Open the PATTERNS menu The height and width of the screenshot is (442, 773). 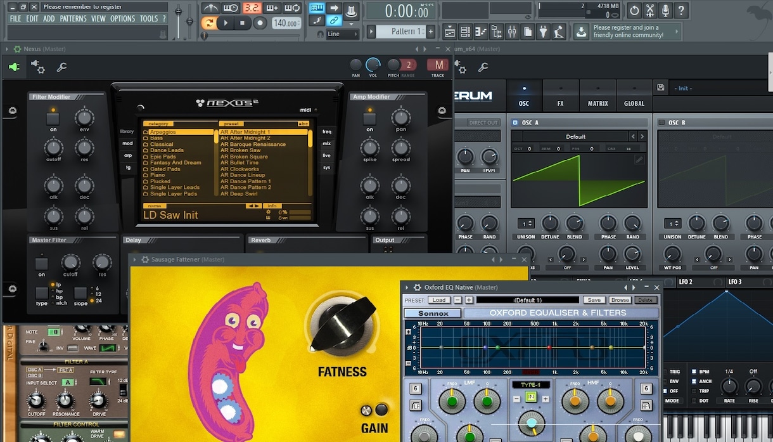tap(73, 19)
